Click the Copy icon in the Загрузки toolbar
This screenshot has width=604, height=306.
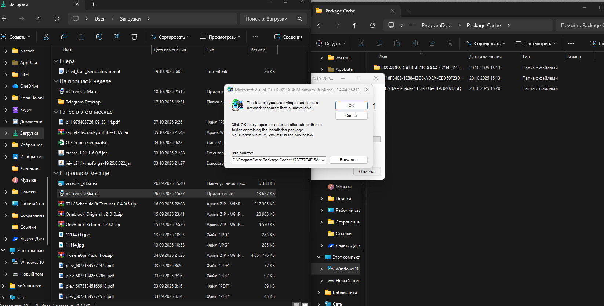64,37
